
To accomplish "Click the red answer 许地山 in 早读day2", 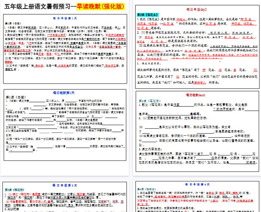I will coord(181,19).
